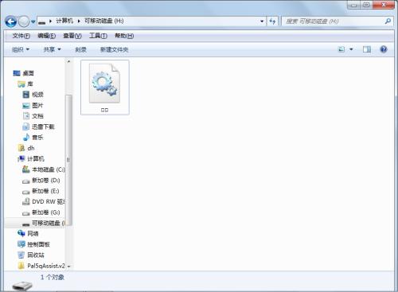
Task: Click the 刻录 toolbar button
Action: point(80,49)
